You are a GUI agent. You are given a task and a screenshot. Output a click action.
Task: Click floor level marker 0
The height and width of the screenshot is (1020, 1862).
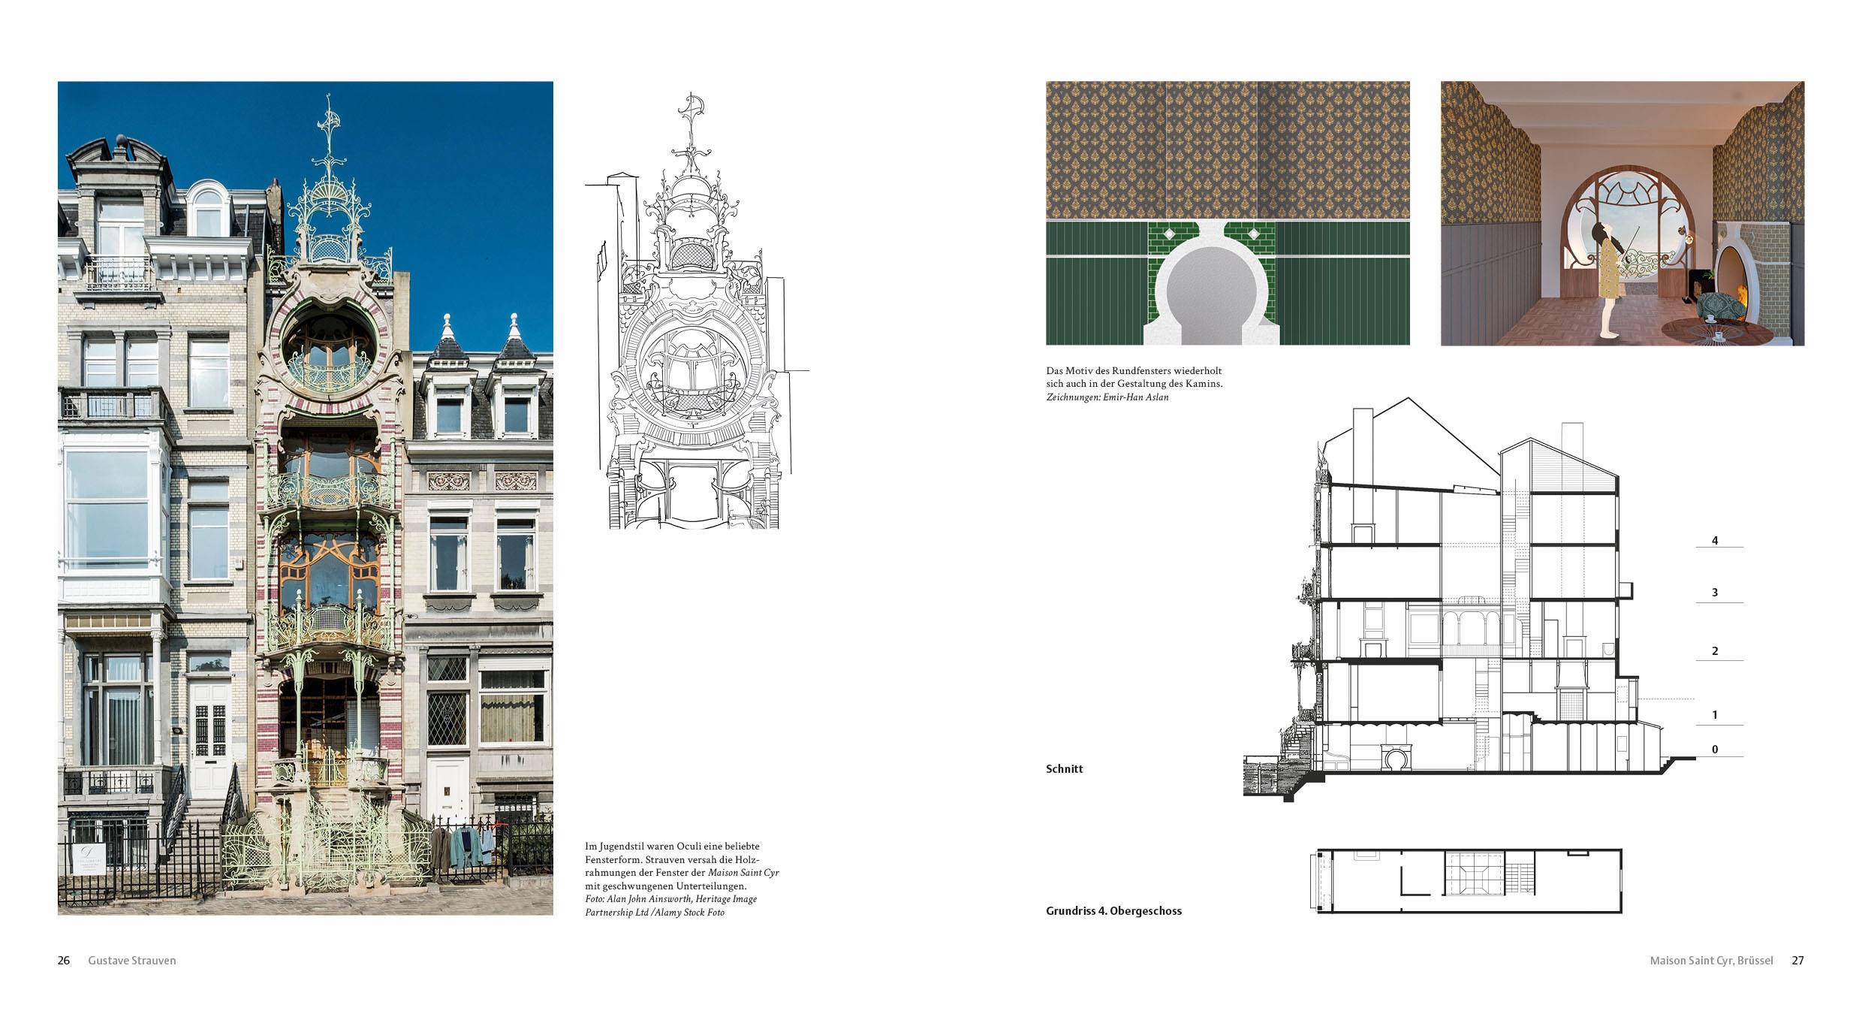(x=1715, y=749)
